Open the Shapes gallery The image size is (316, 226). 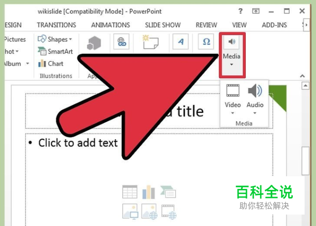[55, 39]
